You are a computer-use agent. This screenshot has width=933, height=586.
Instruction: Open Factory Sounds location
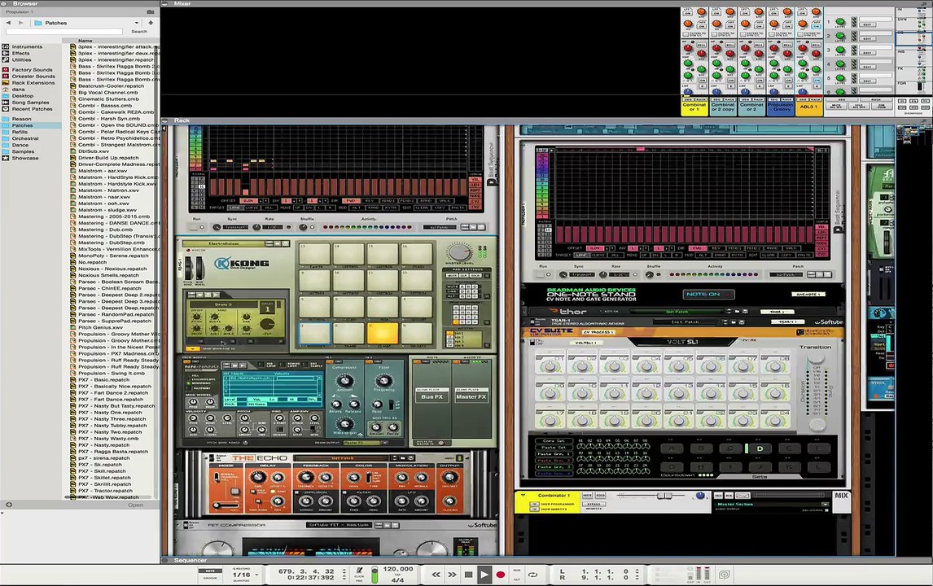(32, 70)
